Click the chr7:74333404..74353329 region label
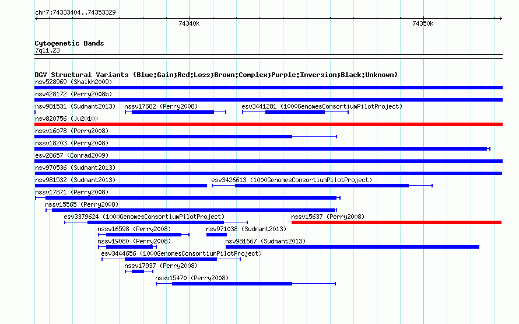The image size is (519, 324). (75, 12)
